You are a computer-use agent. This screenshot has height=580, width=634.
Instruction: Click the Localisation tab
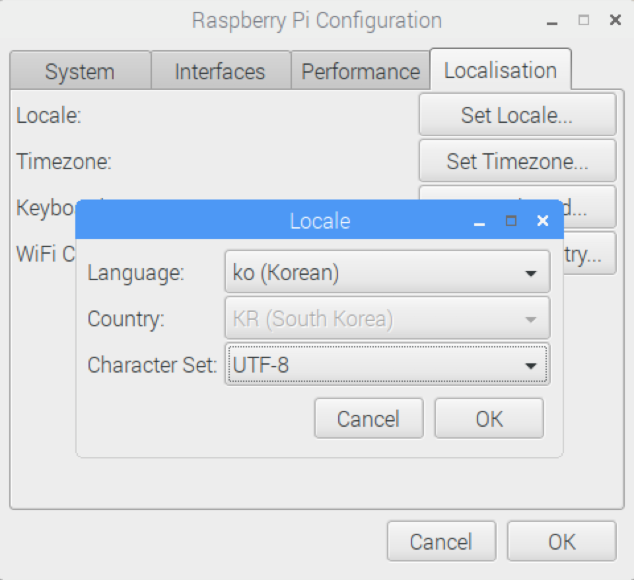click(x=501, y=69)
